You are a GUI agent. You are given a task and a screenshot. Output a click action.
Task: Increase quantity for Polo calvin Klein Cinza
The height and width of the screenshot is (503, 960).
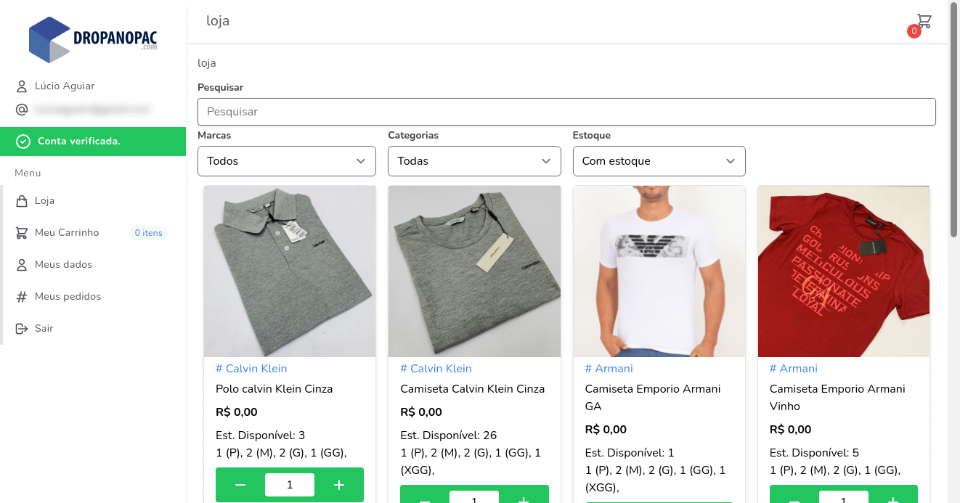(x=339, y=485)
